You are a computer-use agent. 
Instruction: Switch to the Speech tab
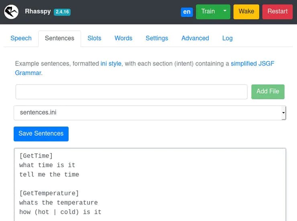[21, 38]
